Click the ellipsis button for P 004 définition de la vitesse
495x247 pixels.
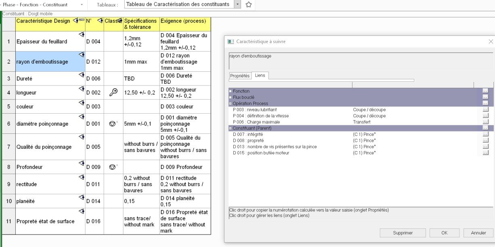point(485,116)
